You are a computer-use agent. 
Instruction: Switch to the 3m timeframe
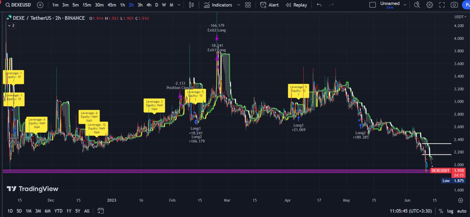[65, 5]
